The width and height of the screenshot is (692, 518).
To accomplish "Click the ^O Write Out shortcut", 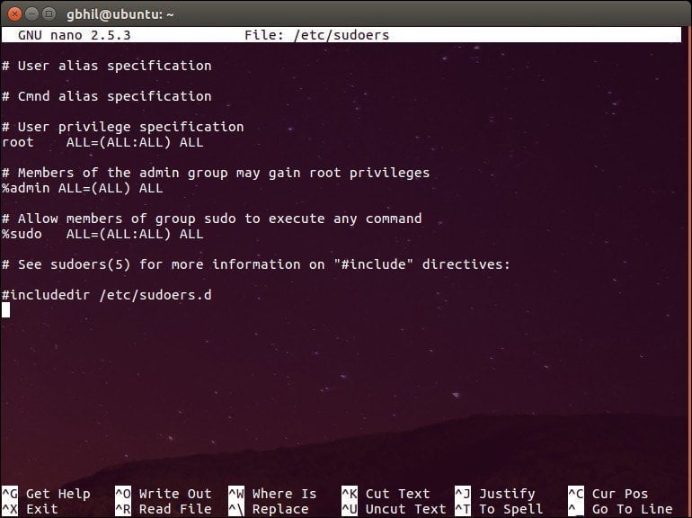I will tap(164, 494).
